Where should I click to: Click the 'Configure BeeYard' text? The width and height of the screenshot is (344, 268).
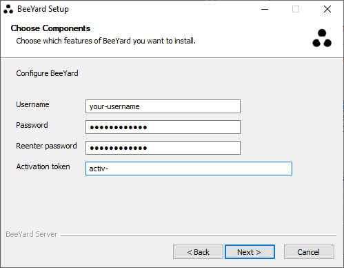[x=47, y=73]
